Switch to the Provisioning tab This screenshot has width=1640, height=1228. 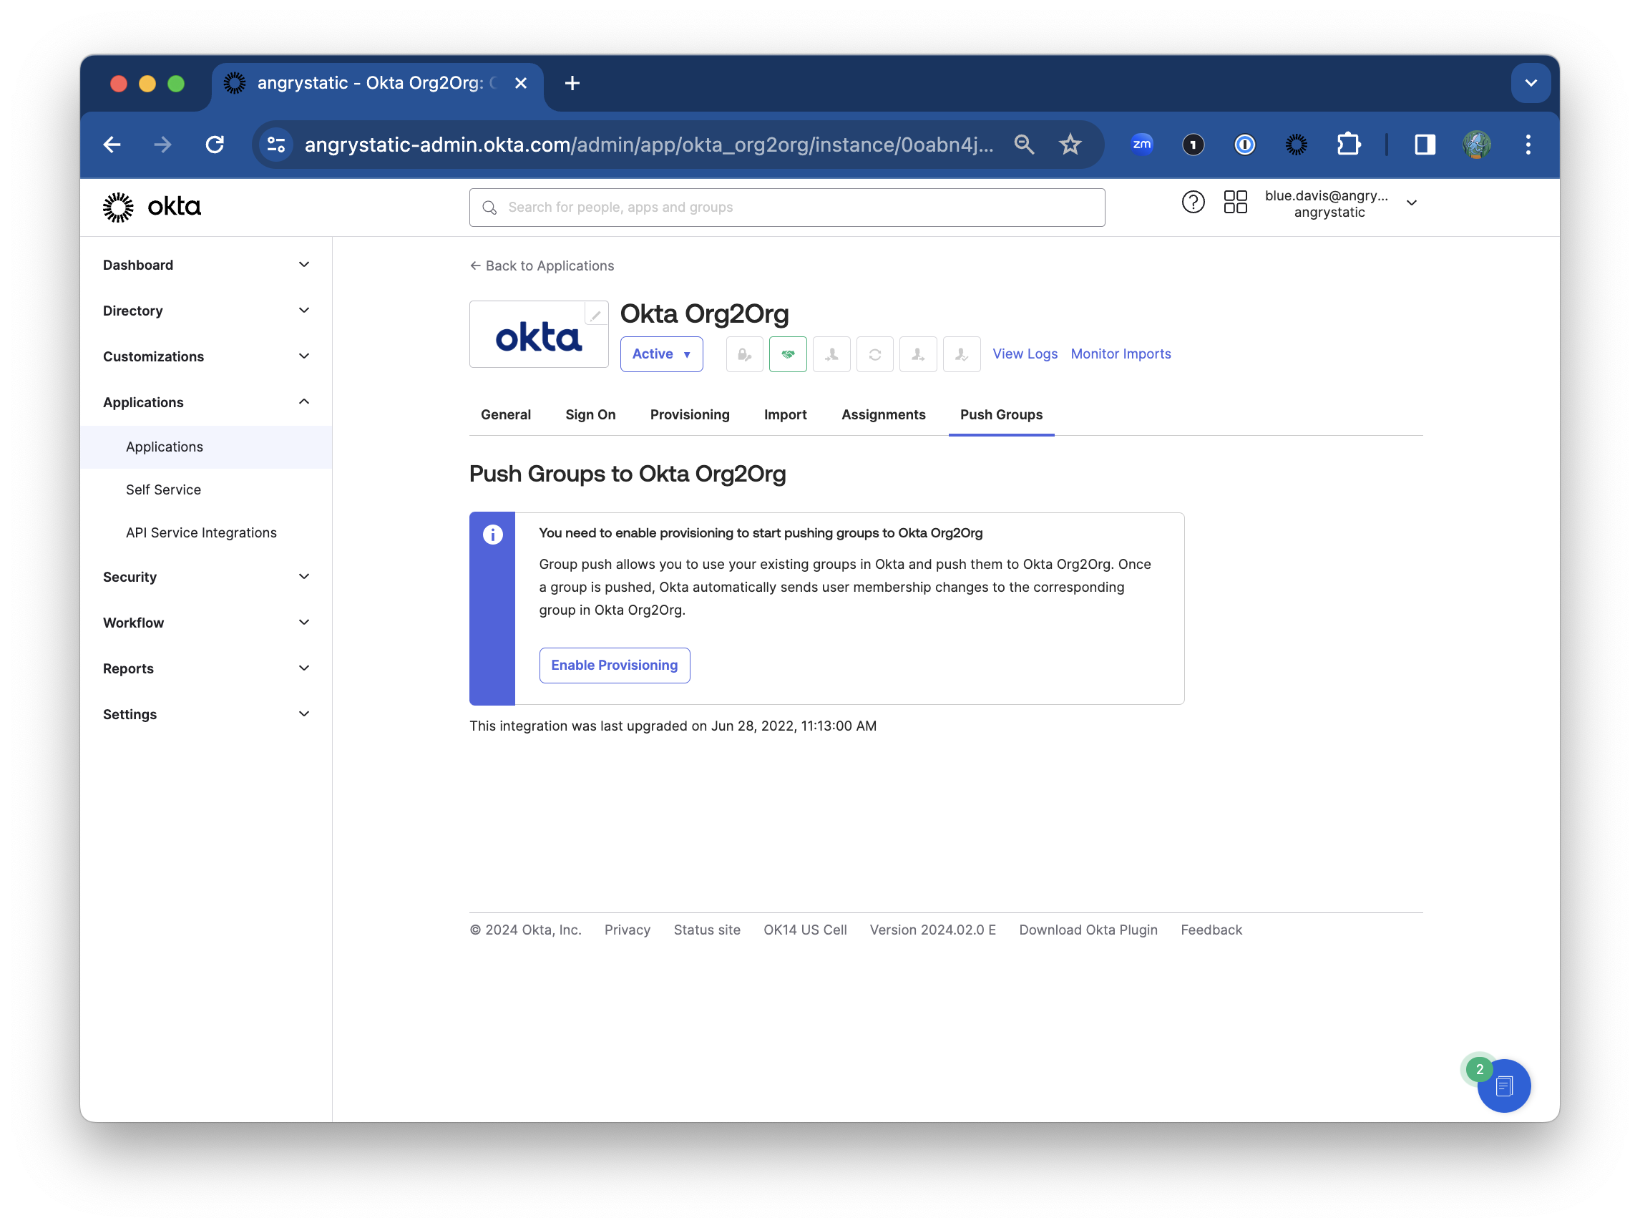pyautogui.click(x=690, y=414)
